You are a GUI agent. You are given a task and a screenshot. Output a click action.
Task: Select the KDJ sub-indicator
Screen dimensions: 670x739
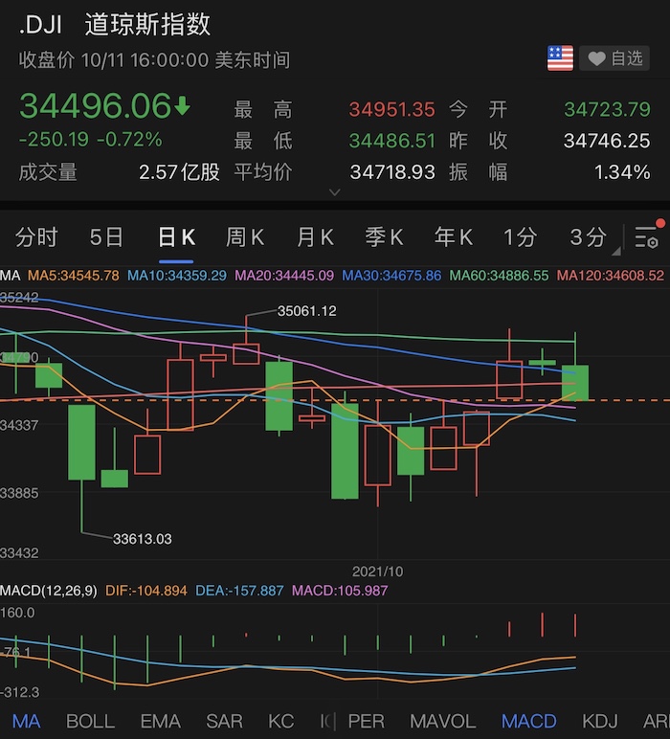(x=600, y=721)
